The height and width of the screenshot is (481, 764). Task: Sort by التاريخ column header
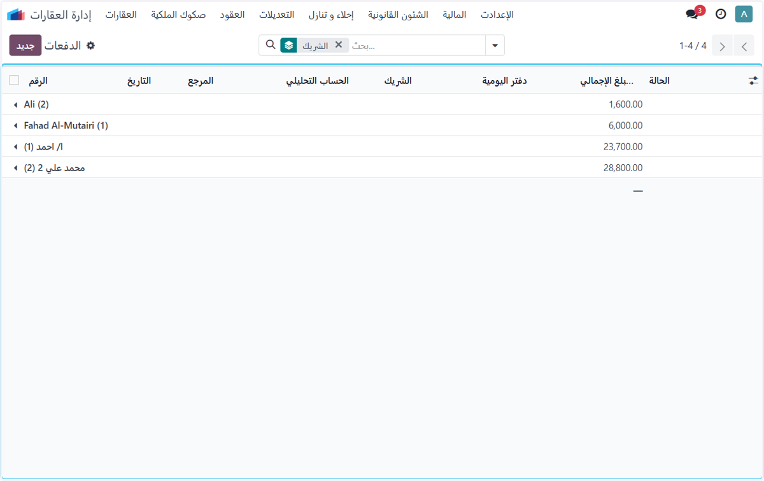[x=139, y=81]
